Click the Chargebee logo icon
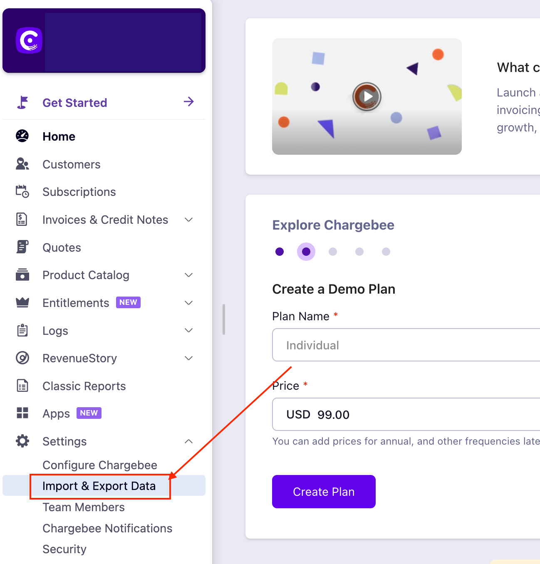Image resolution: width=540 pixels, height=564 pixels. 29,40
